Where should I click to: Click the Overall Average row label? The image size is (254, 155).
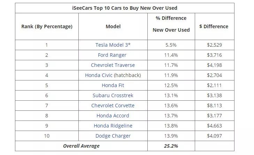[x=81, y=146]
